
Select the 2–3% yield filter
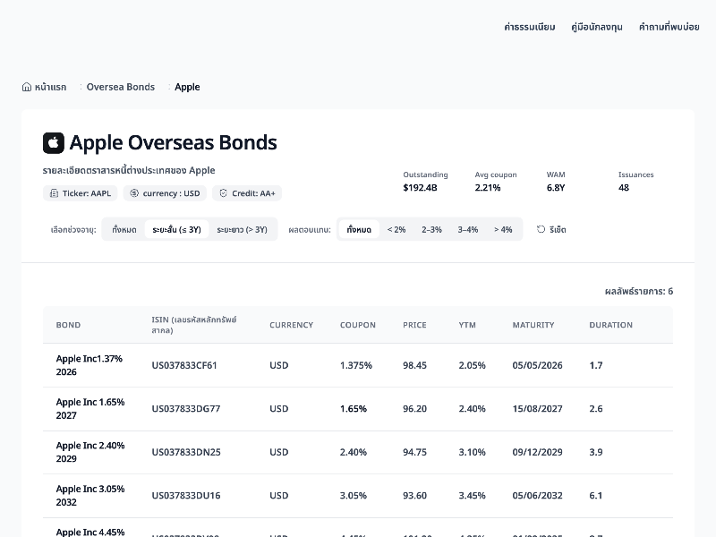[x=431, y=229]
